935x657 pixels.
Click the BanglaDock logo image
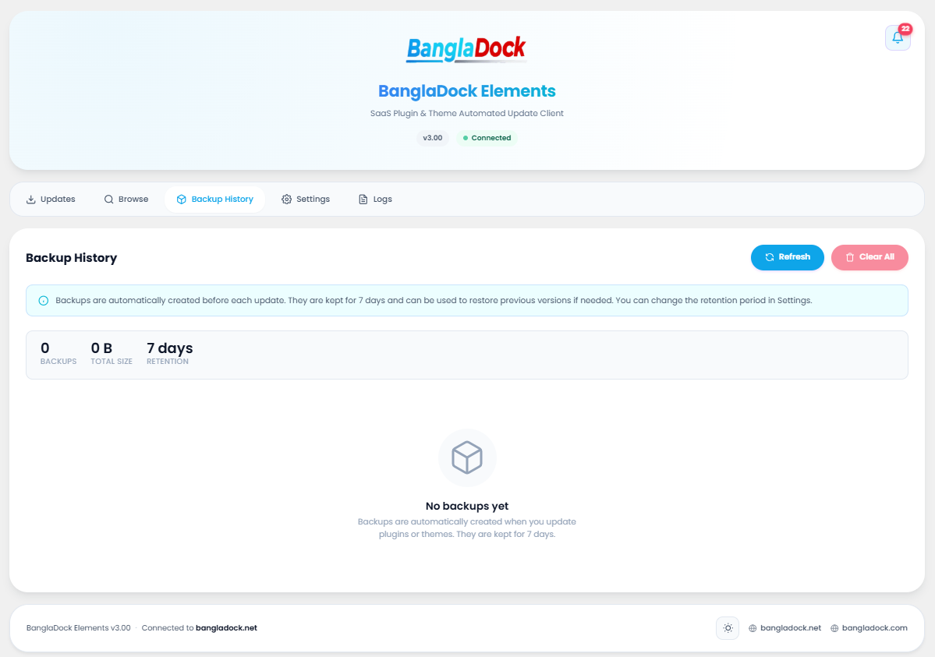coord(467,49)
